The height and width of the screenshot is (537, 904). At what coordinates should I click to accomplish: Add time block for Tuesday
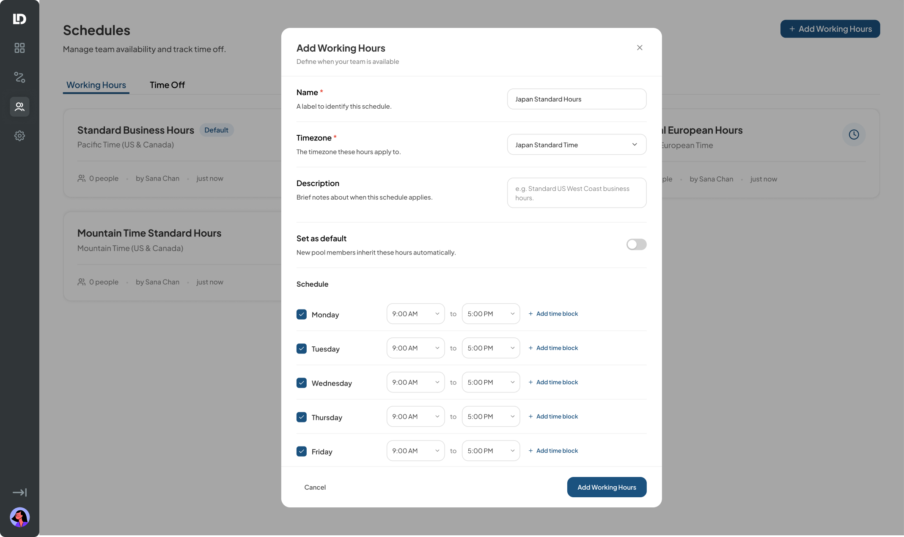coord(553,348)
